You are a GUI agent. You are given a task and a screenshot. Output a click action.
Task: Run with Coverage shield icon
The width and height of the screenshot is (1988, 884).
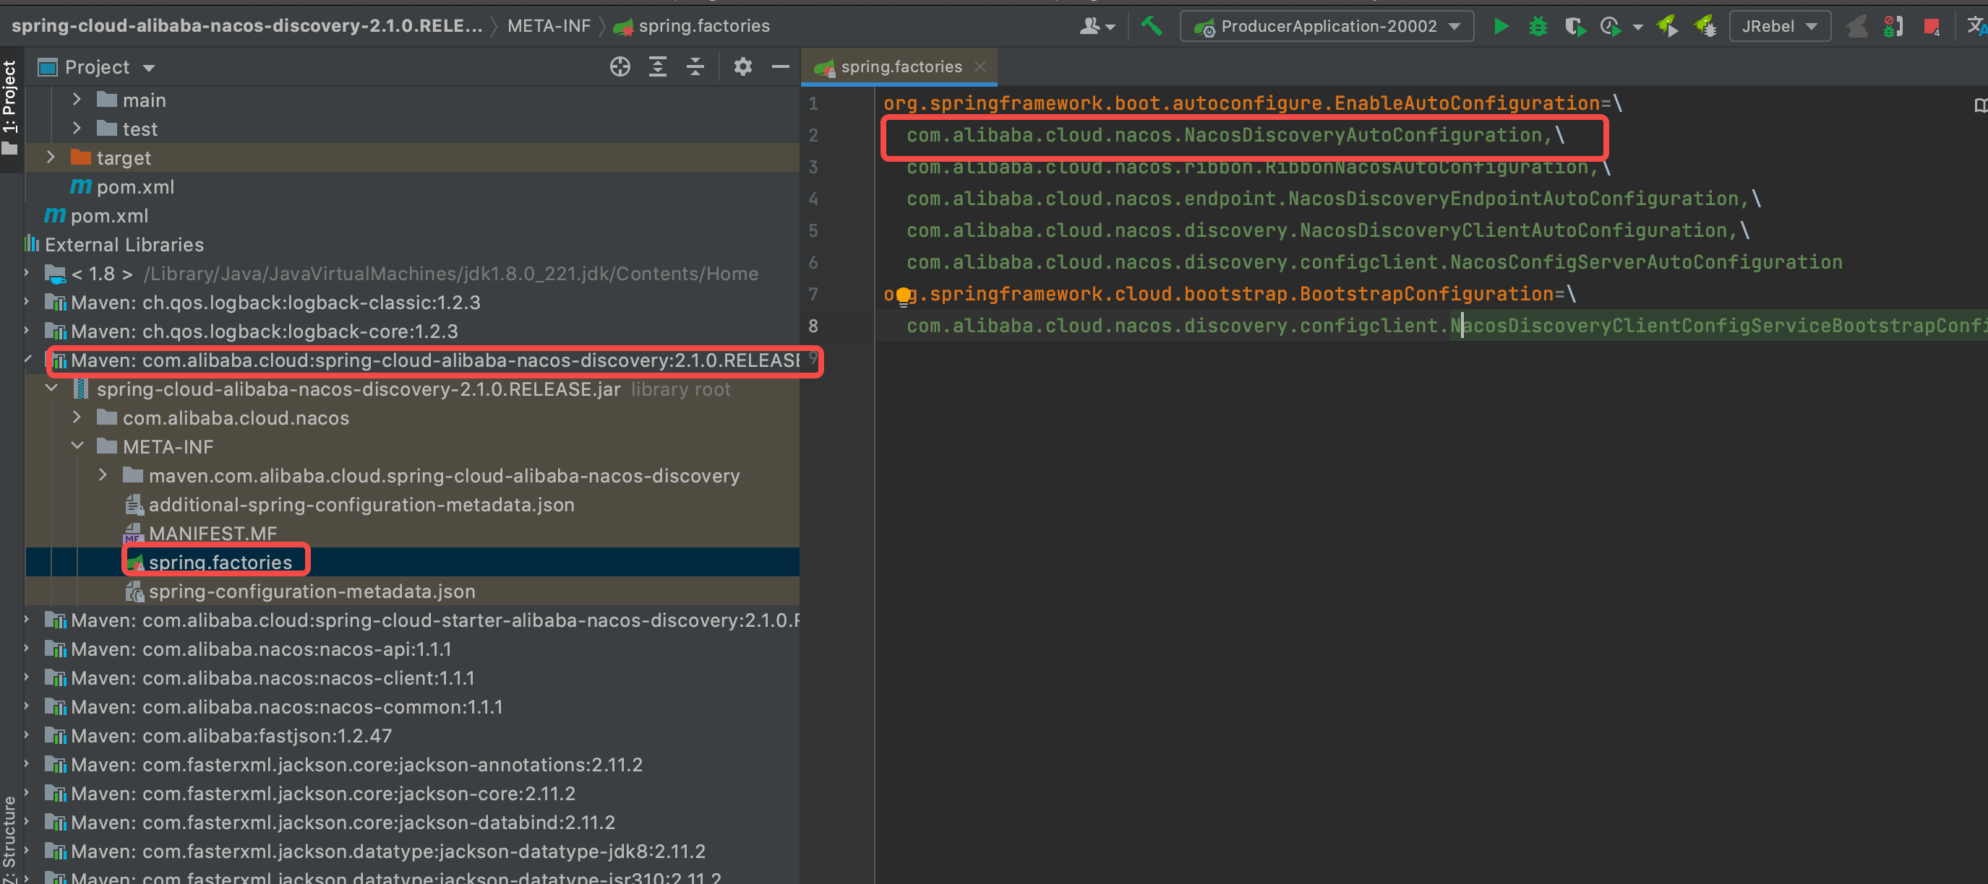click(x=1574, y=26)
